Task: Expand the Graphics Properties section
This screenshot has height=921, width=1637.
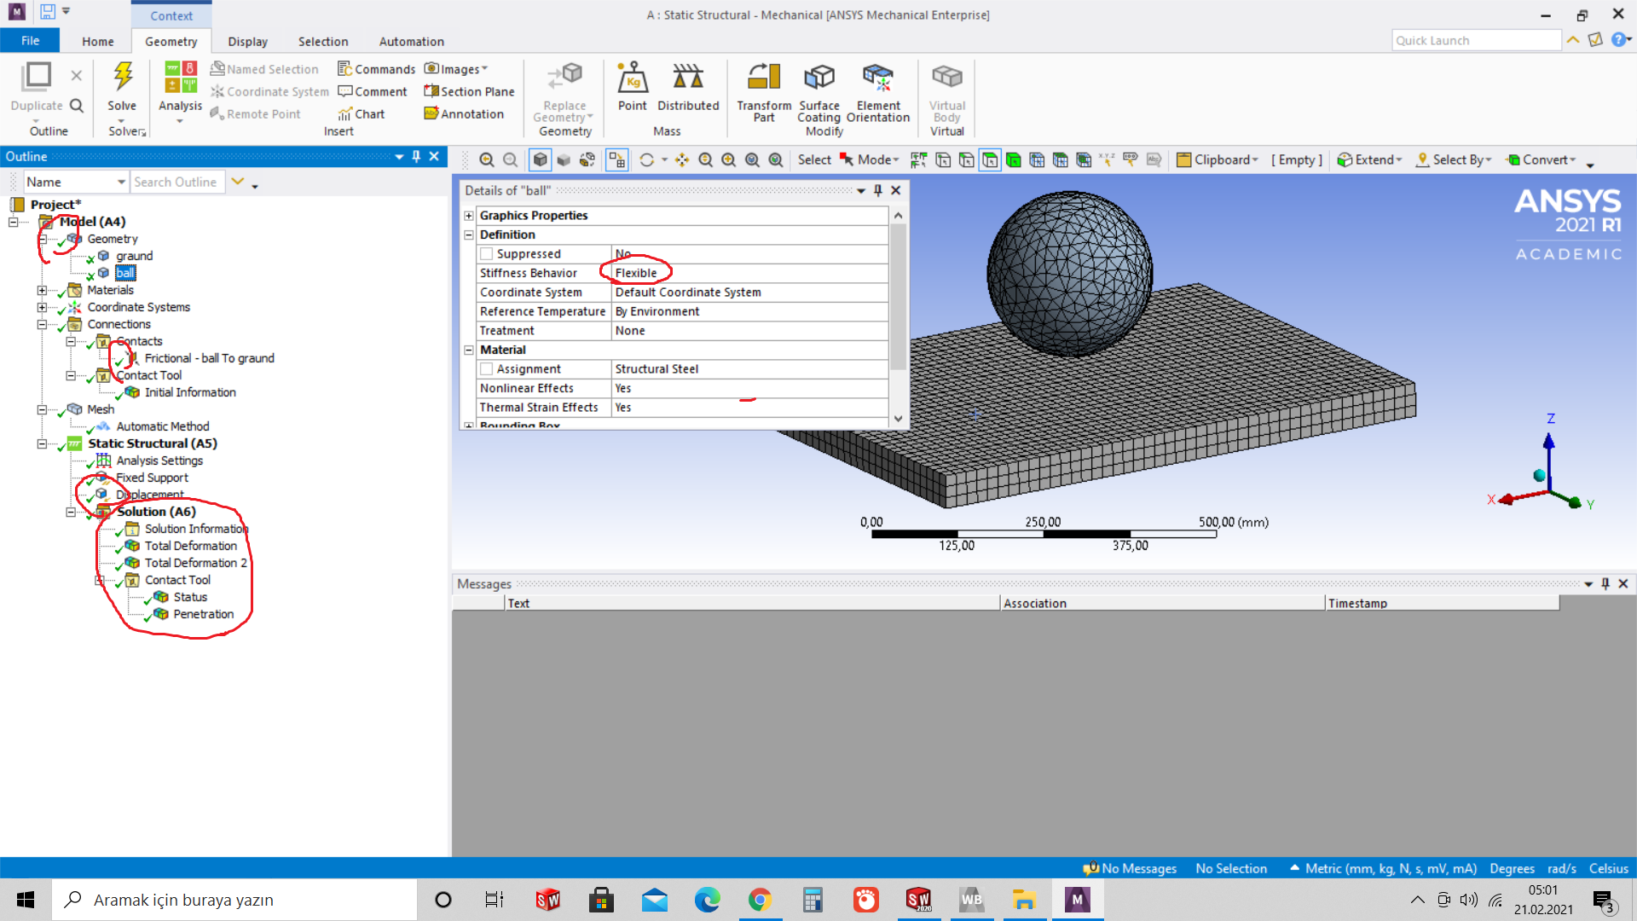Action: pyautogui.click(x=469, y=216)
